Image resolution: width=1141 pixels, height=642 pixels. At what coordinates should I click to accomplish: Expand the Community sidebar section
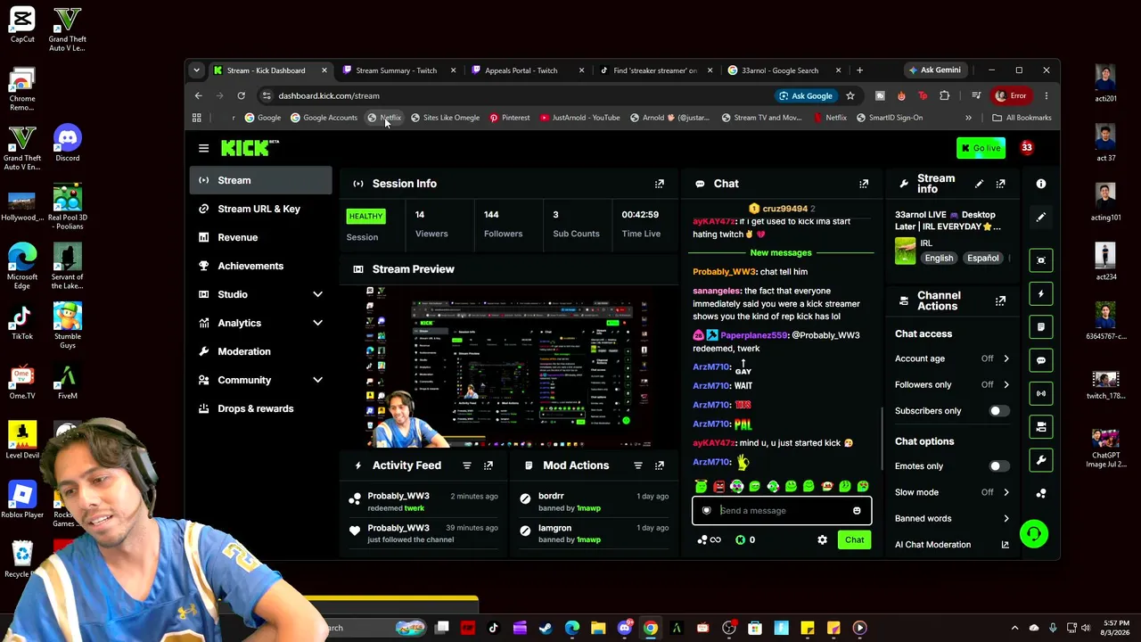pyautogui.click(x=317, y=380)
